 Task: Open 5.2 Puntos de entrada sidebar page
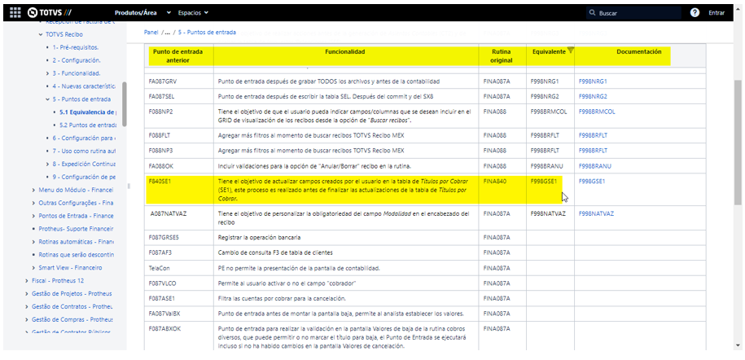pyautogui.click(x=87, y=125)
